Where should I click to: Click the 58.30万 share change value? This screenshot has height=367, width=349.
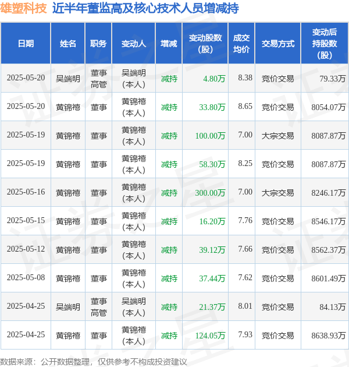(212, 164)
